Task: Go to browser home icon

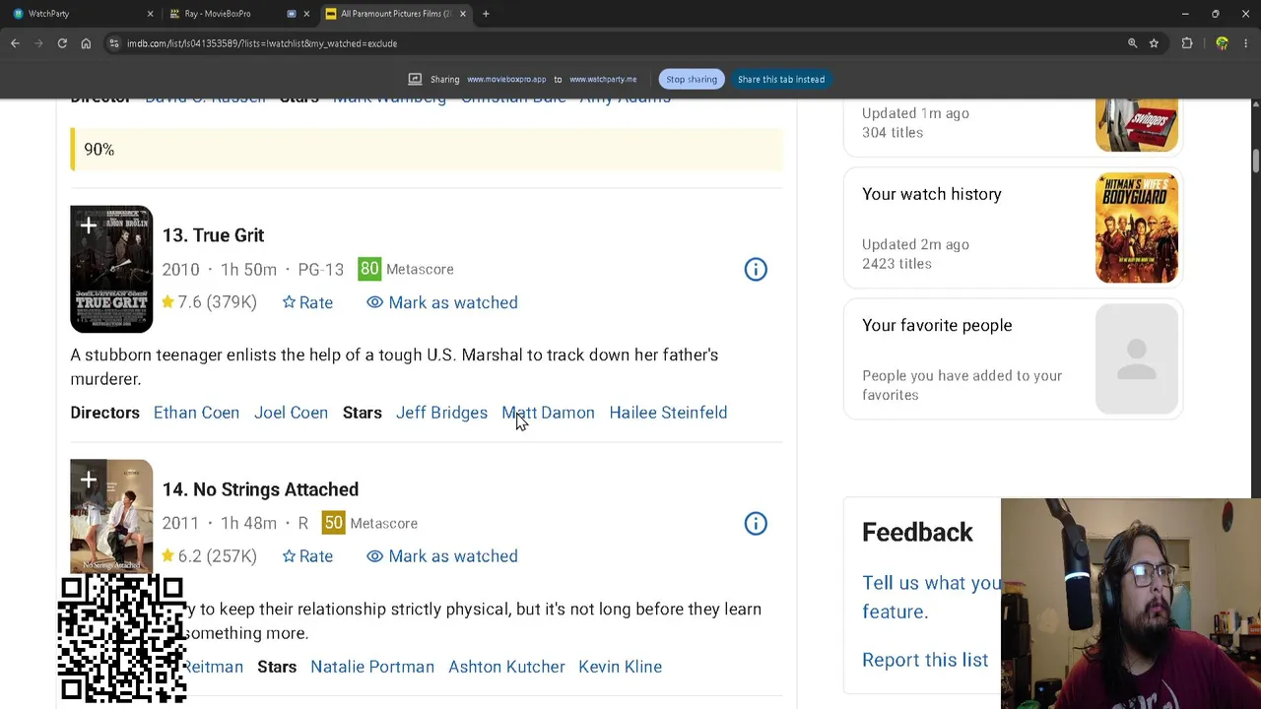Action: click(86, 43)
